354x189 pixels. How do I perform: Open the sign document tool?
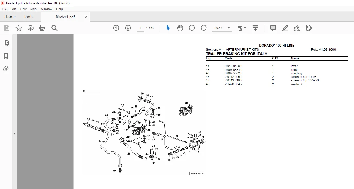tap(297, 28)
